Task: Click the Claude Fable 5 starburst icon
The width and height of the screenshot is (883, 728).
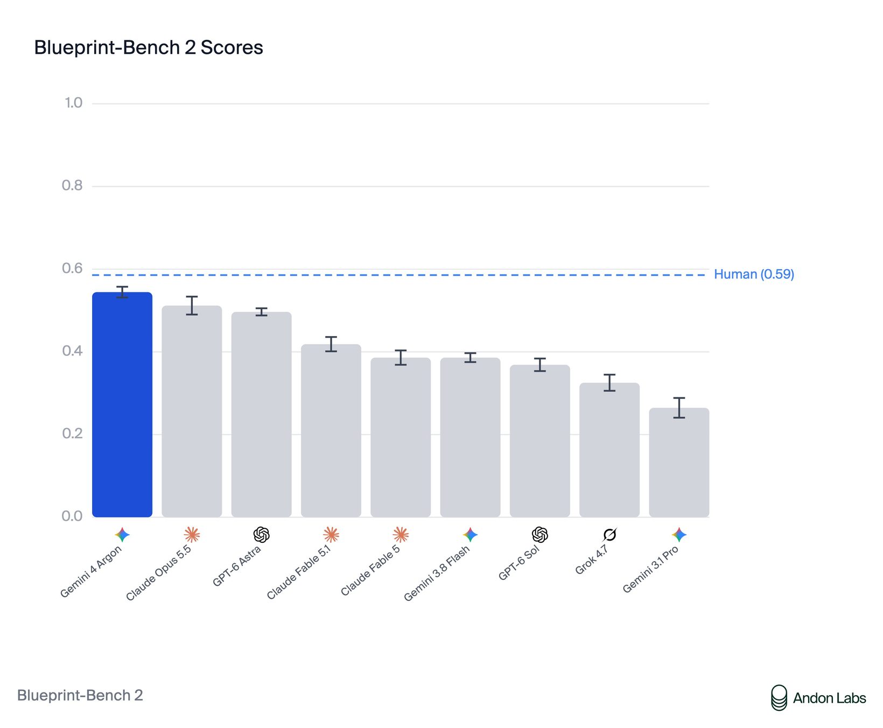Action: pos(401,535)
